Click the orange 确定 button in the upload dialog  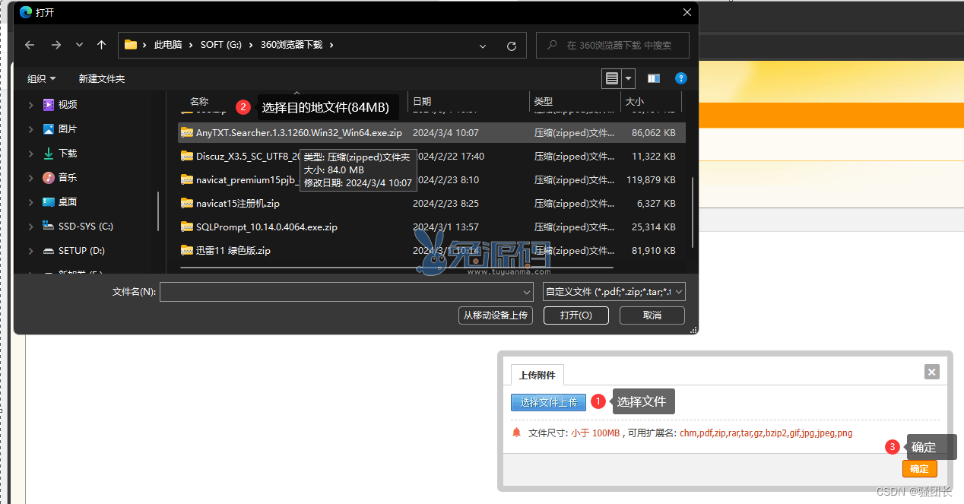(920, 469)
